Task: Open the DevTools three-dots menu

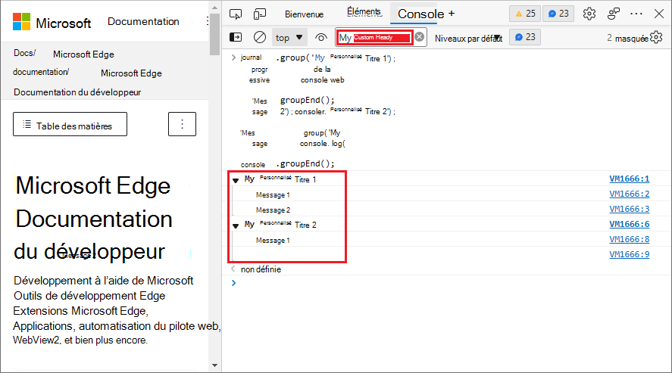Action: [636, 14]
